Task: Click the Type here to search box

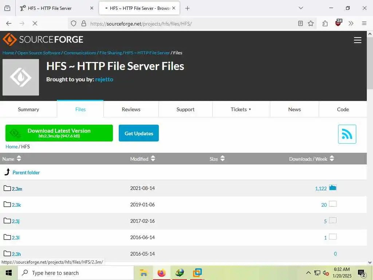Action: point(76,273)
